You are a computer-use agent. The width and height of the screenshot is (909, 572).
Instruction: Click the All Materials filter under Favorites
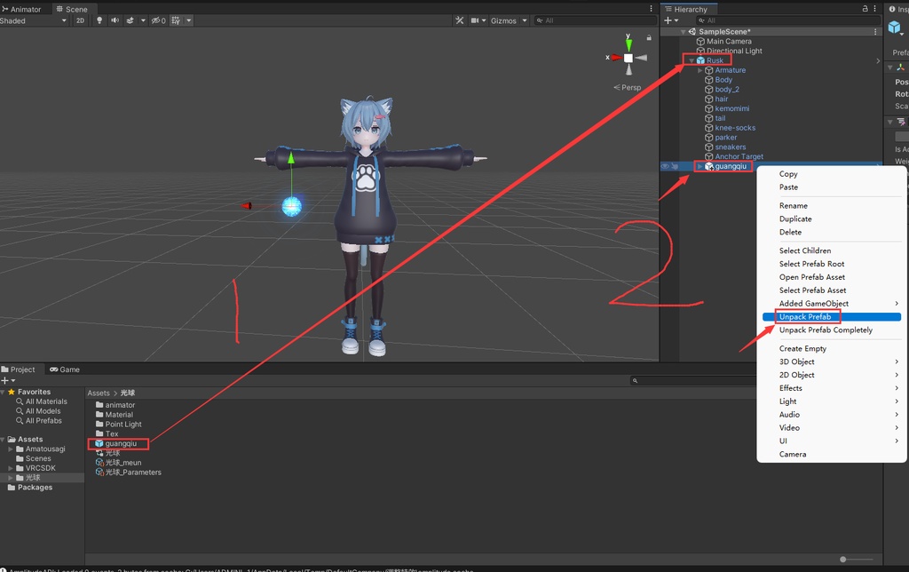40,401
